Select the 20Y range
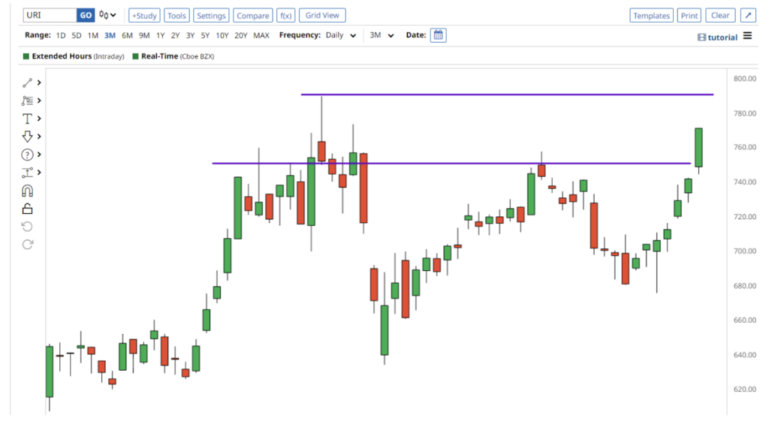The width and height of the screenshot is (769, 424). tap(241, 35)
